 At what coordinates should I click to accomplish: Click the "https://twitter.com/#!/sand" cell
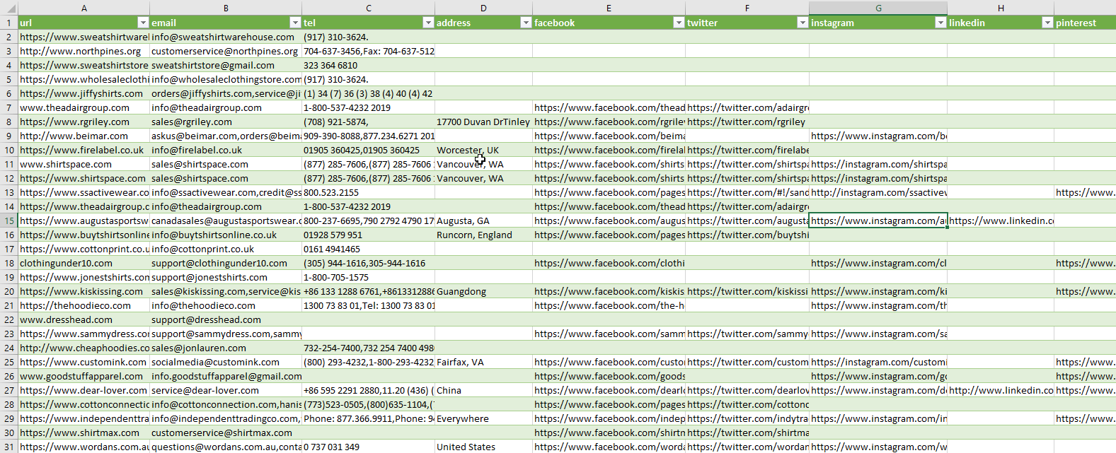pos(747,192)
